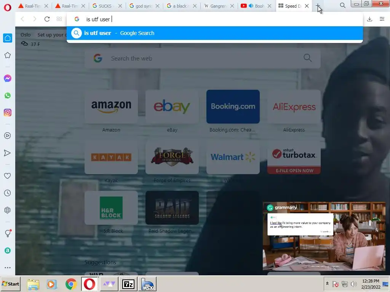Click the 'Set up your' prompt link
Viewport: 390px width, 292px height.
pos(52,35)
